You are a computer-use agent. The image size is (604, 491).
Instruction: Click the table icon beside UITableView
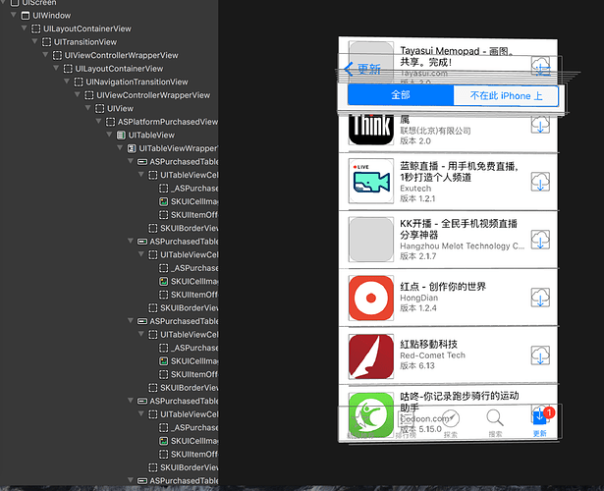click(121, 136)
